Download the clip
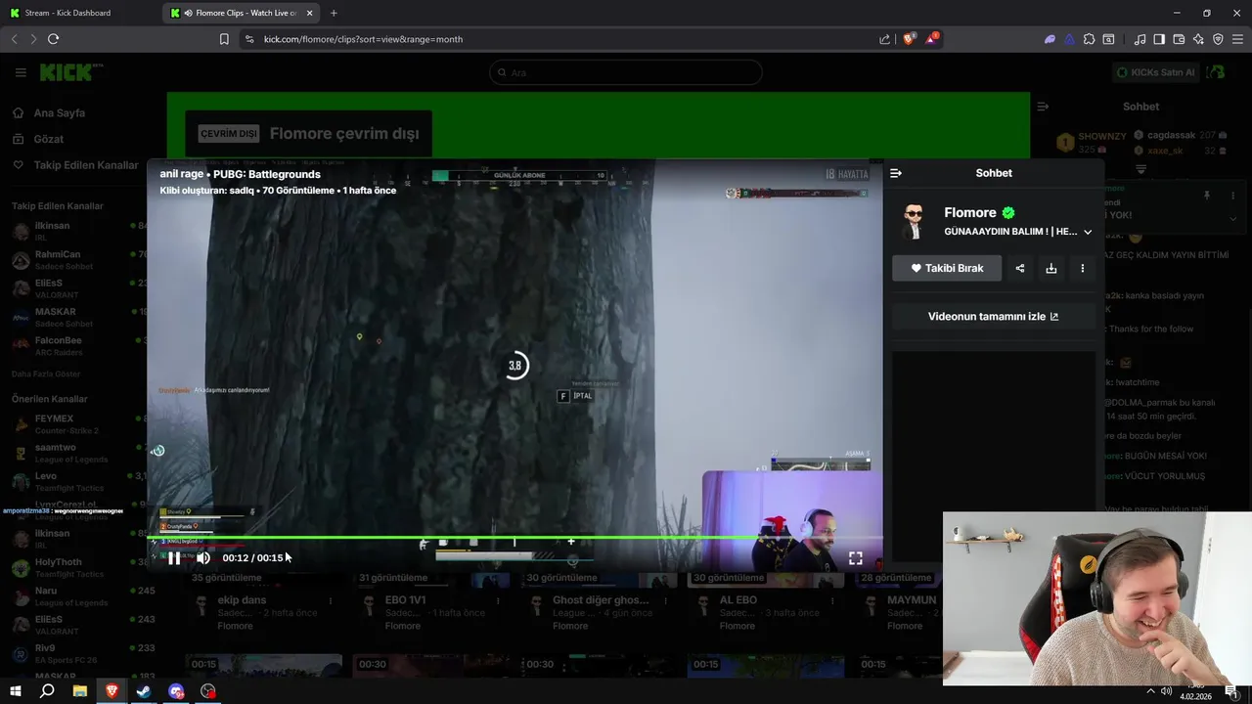The width and height of the screenshot is (1252, 704). (1051, 268)
